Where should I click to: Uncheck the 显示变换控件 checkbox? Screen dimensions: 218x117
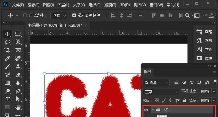[74, 15]
